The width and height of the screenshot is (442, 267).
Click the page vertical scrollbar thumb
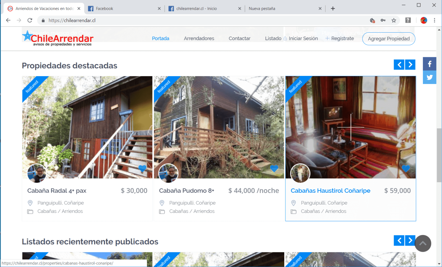[x=439, y=155]
